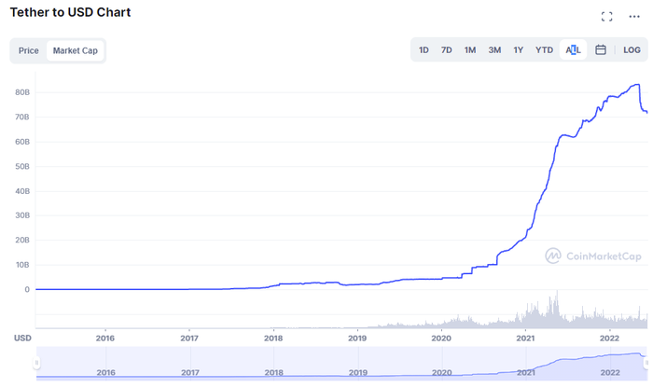This screenshot has width=653, height=387.
Task: Switch to the Price tab
Action: pos(28,50)
